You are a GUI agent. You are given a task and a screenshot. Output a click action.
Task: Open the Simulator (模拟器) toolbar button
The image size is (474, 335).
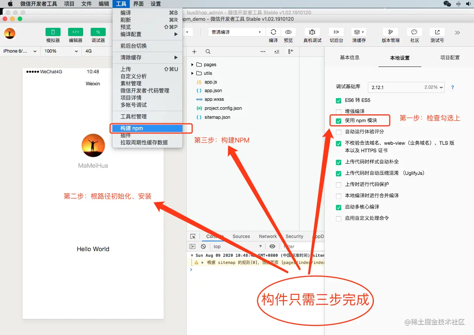point(53,32)
